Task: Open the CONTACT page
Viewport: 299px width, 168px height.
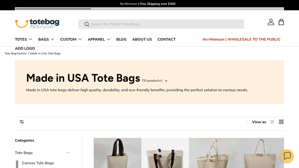Action: click(166, 39)
